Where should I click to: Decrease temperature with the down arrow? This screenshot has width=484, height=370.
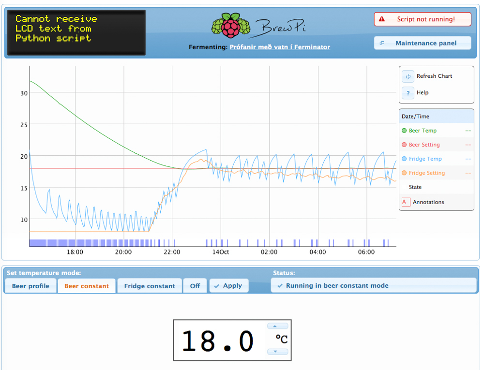(x=278, y=352)
